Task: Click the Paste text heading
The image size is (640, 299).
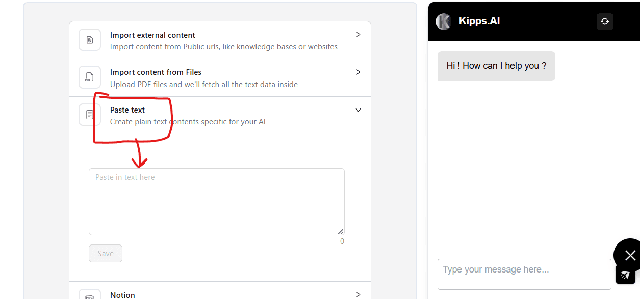Action: 127,110
